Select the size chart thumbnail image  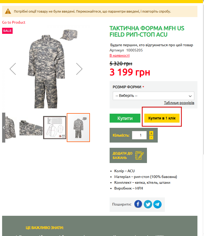click(55, 128)
